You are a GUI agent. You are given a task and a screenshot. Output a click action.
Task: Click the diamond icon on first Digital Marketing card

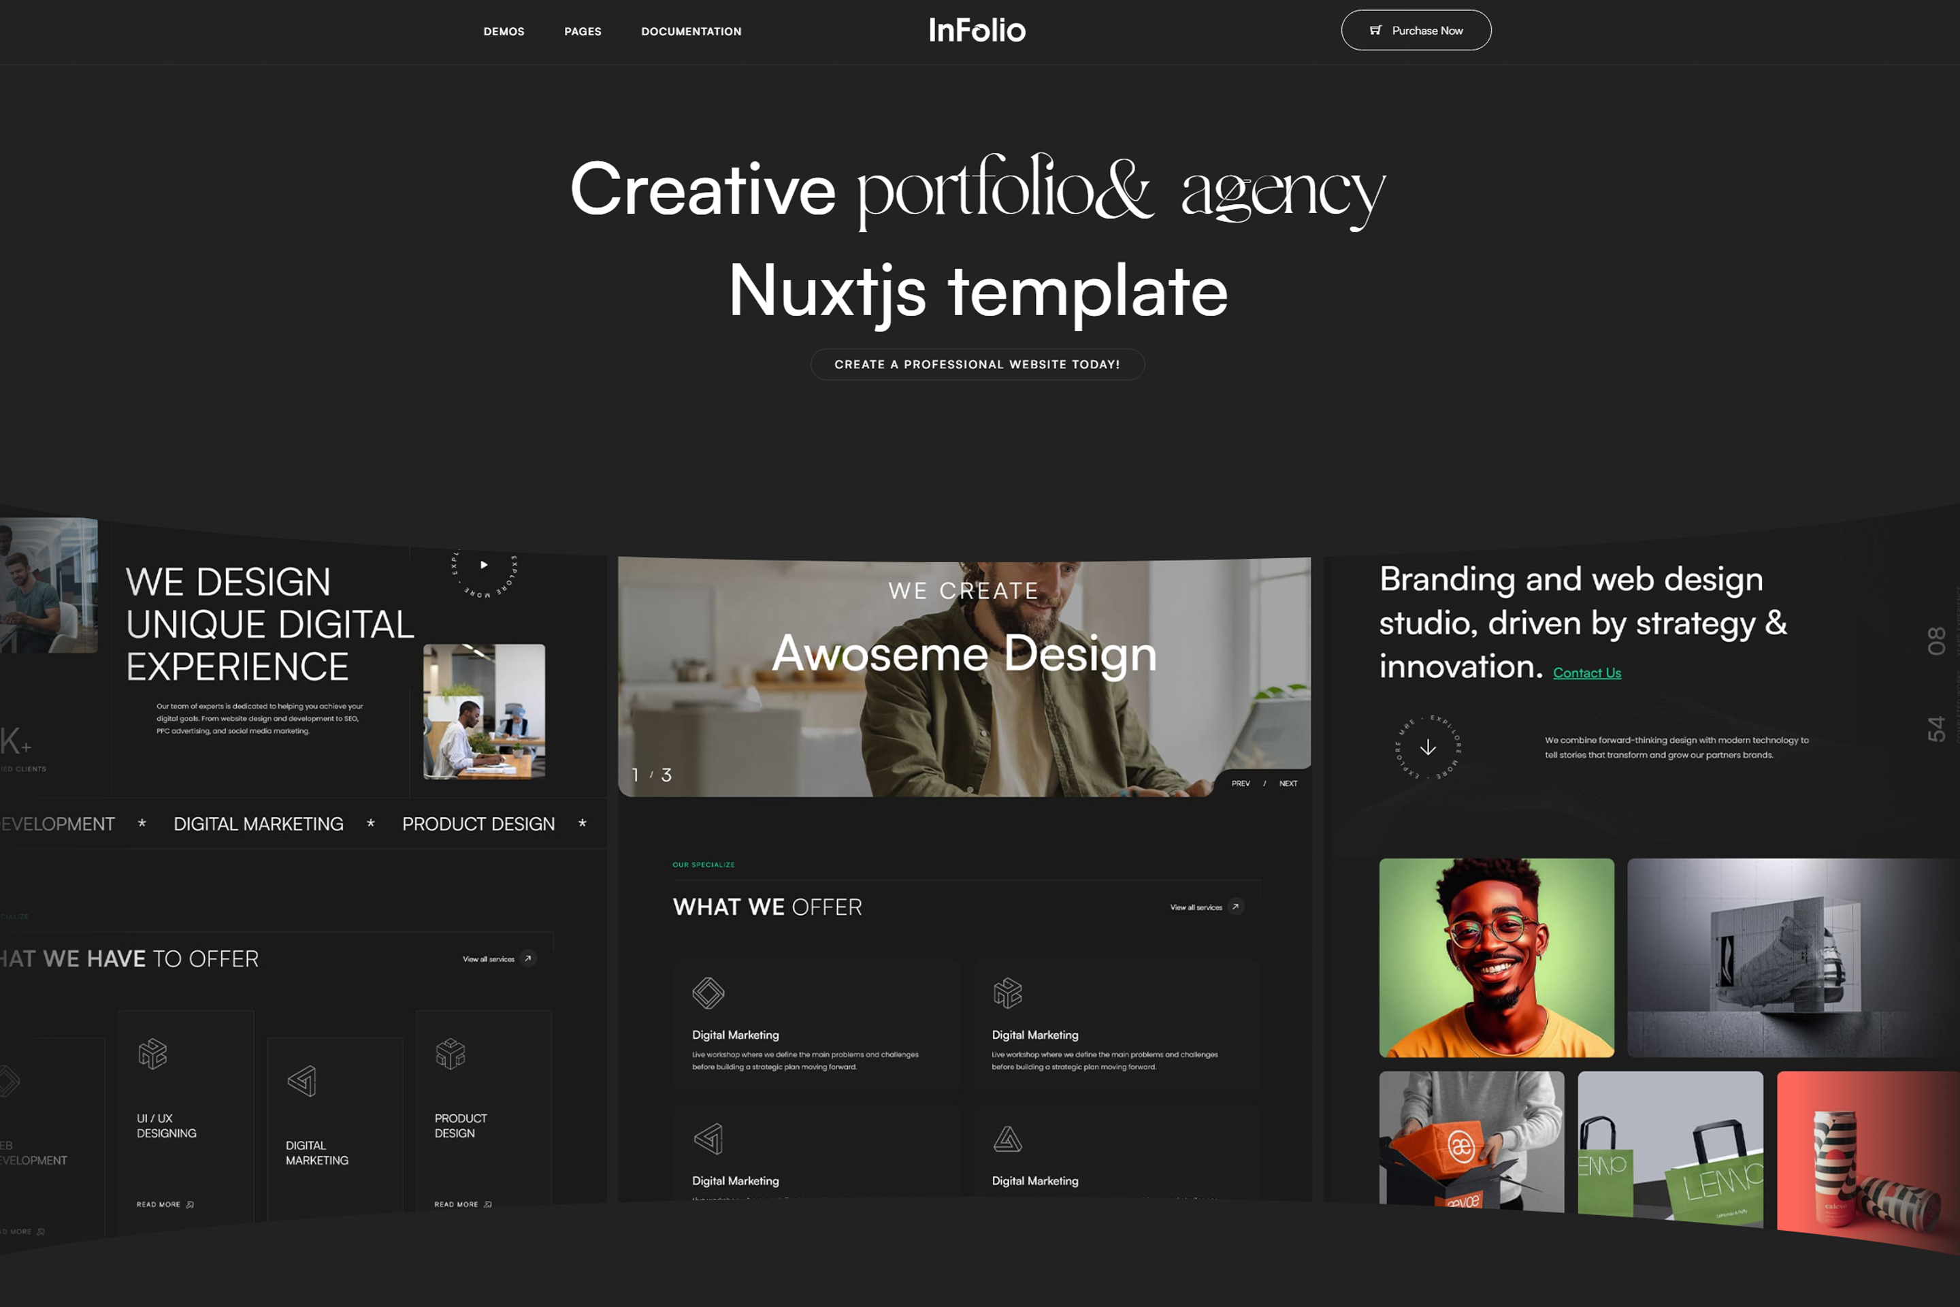(x=708, y=993)
